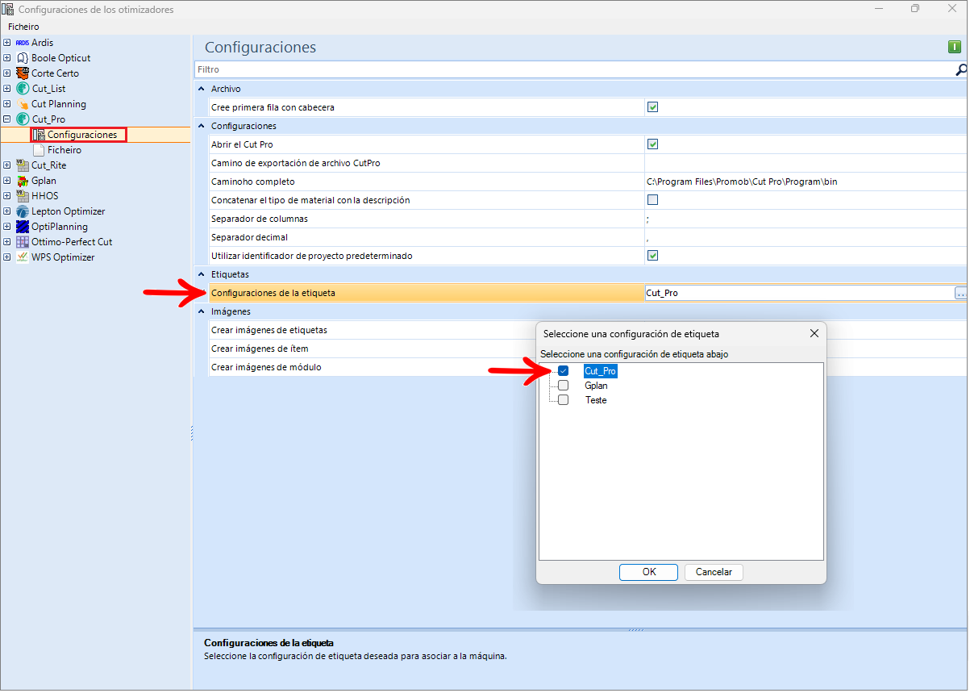Close the label configuration dialog

click(x=814, y=333)
